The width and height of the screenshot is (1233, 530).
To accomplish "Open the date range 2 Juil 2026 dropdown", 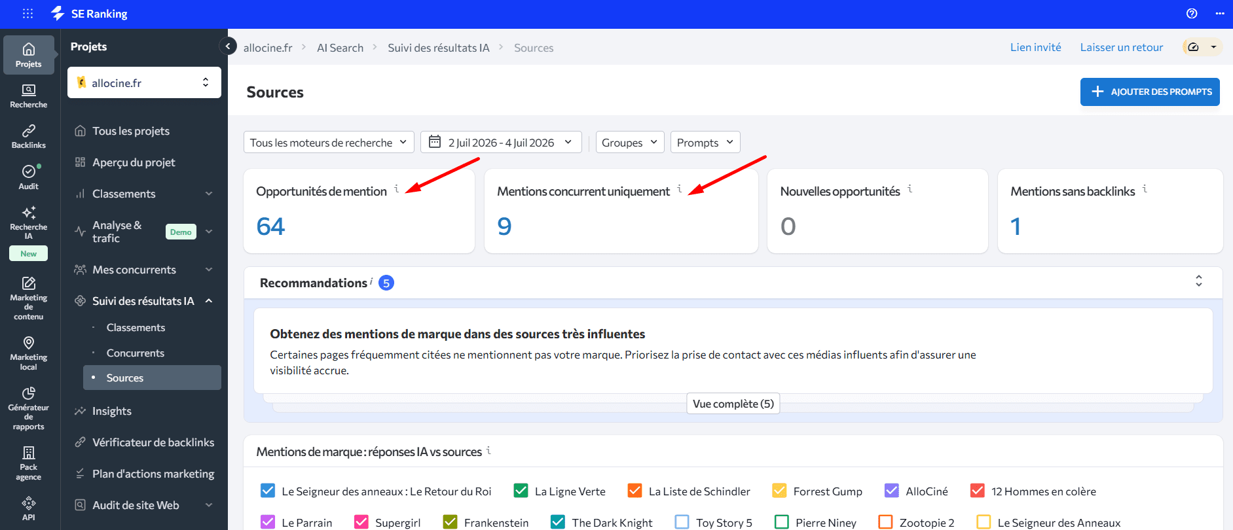I will 501,142.
